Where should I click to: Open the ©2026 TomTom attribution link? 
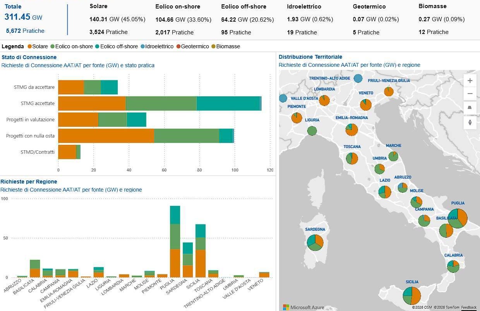pos(446,307)
